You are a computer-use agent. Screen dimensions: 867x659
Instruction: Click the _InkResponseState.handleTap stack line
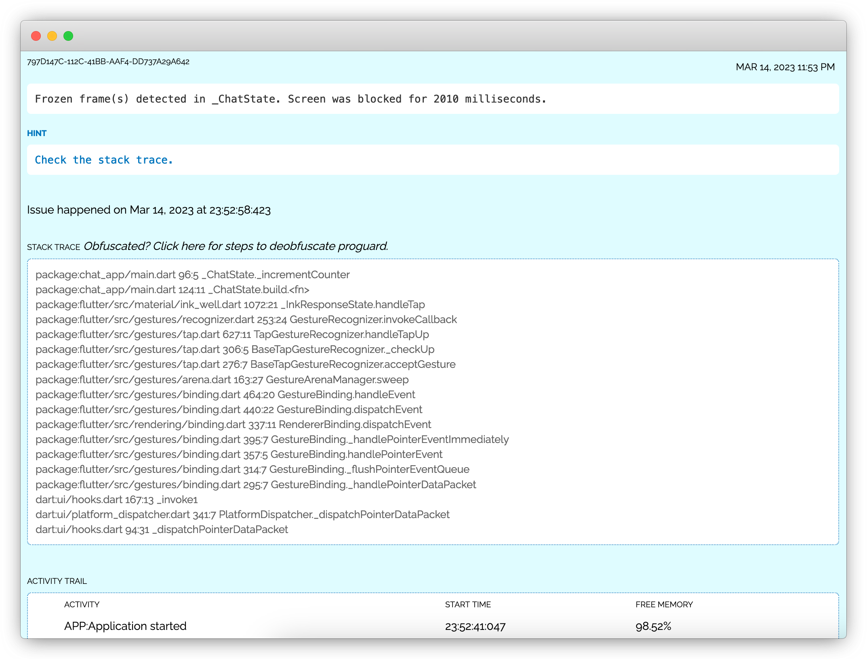click(230, 304)
